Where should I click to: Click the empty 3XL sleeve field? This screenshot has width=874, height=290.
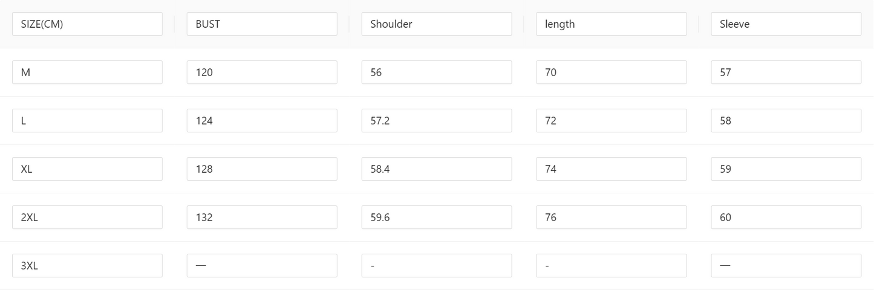click(786, 266)
